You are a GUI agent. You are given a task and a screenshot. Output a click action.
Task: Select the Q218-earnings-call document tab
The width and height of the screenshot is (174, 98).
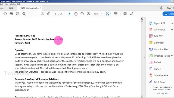pyautogui.click(x=30, y=8)
